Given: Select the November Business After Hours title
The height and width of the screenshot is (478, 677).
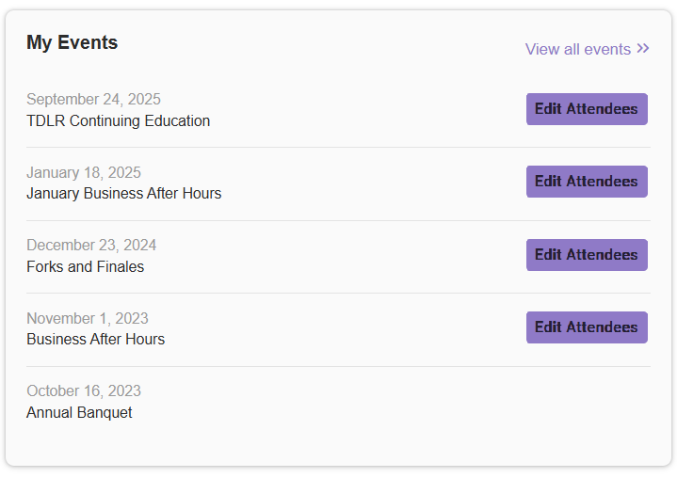Looking at the screenshot, I should [96, 339].
